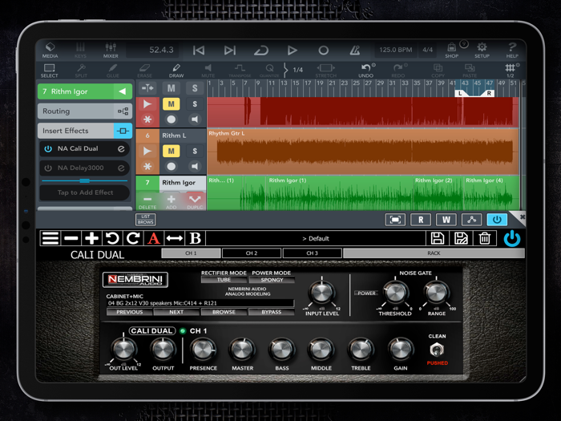The height and width of the screenshot is (421, 561).
Task: Solo the Rithm L track
Action: coord(195,151)
